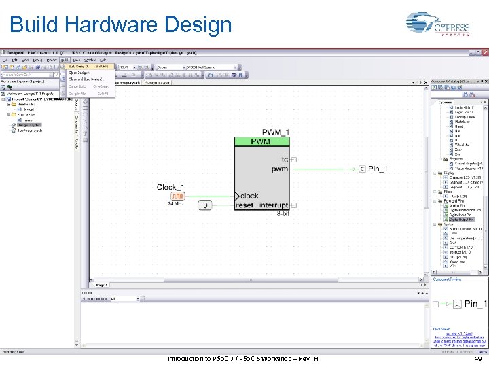Viewport: 489px width, 367px height.
Task: Select the Pin_1 output pin symbol
Action: tap(362, 169)
